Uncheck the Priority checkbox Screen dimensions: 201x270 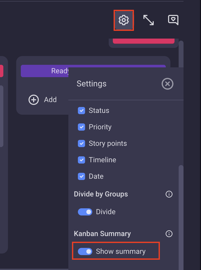(x=81, y=127)
